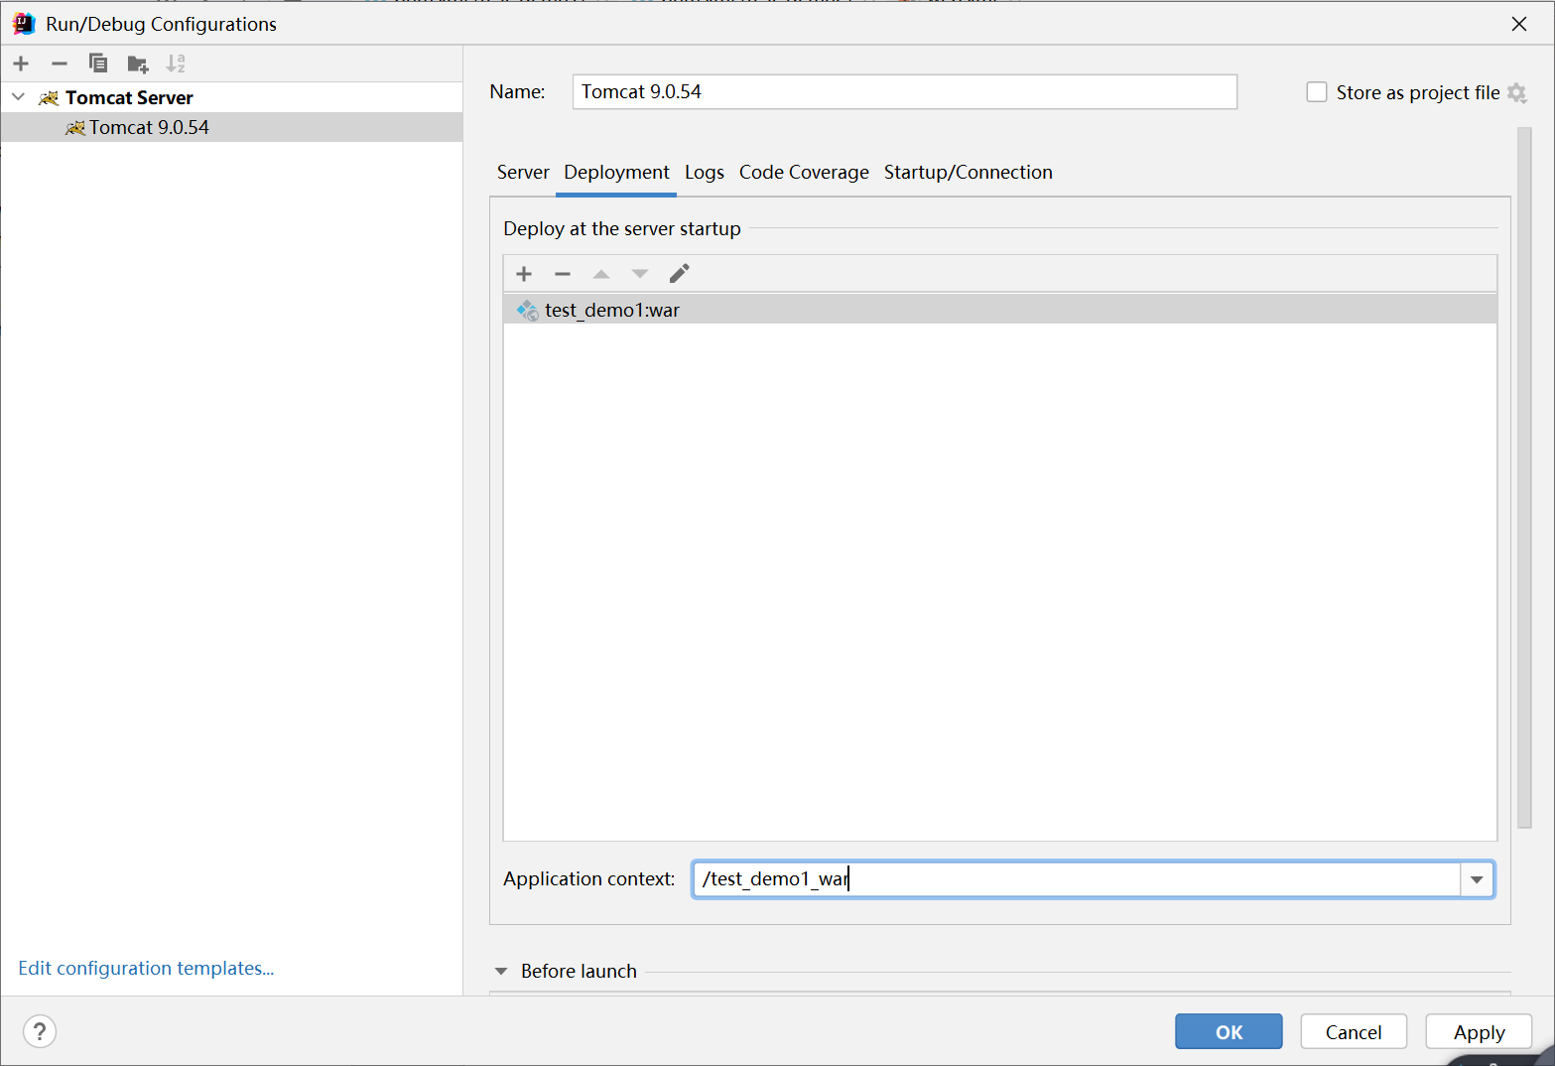Move deployment artifact down
1555x1066 pixels.
click(x=640, y=274)
